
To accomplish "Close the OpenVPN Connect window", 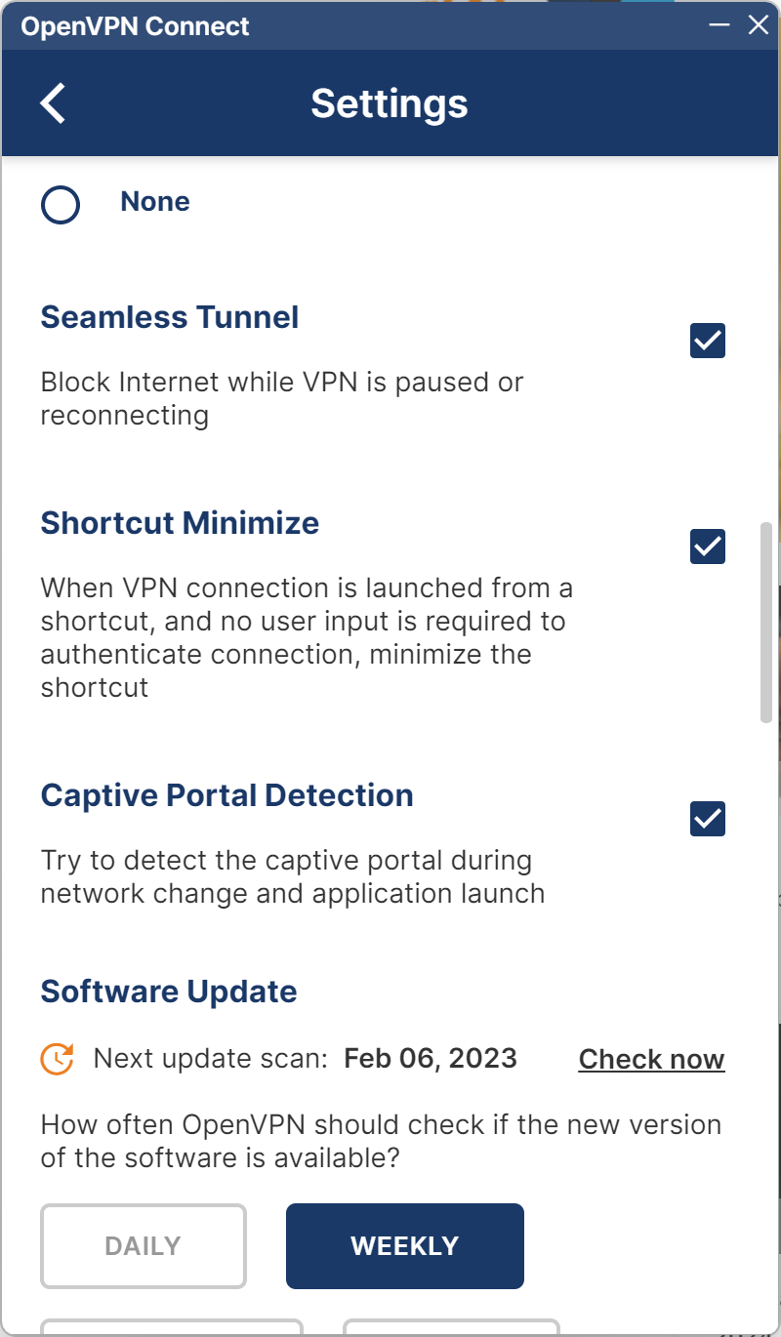I will click(759, 25).
